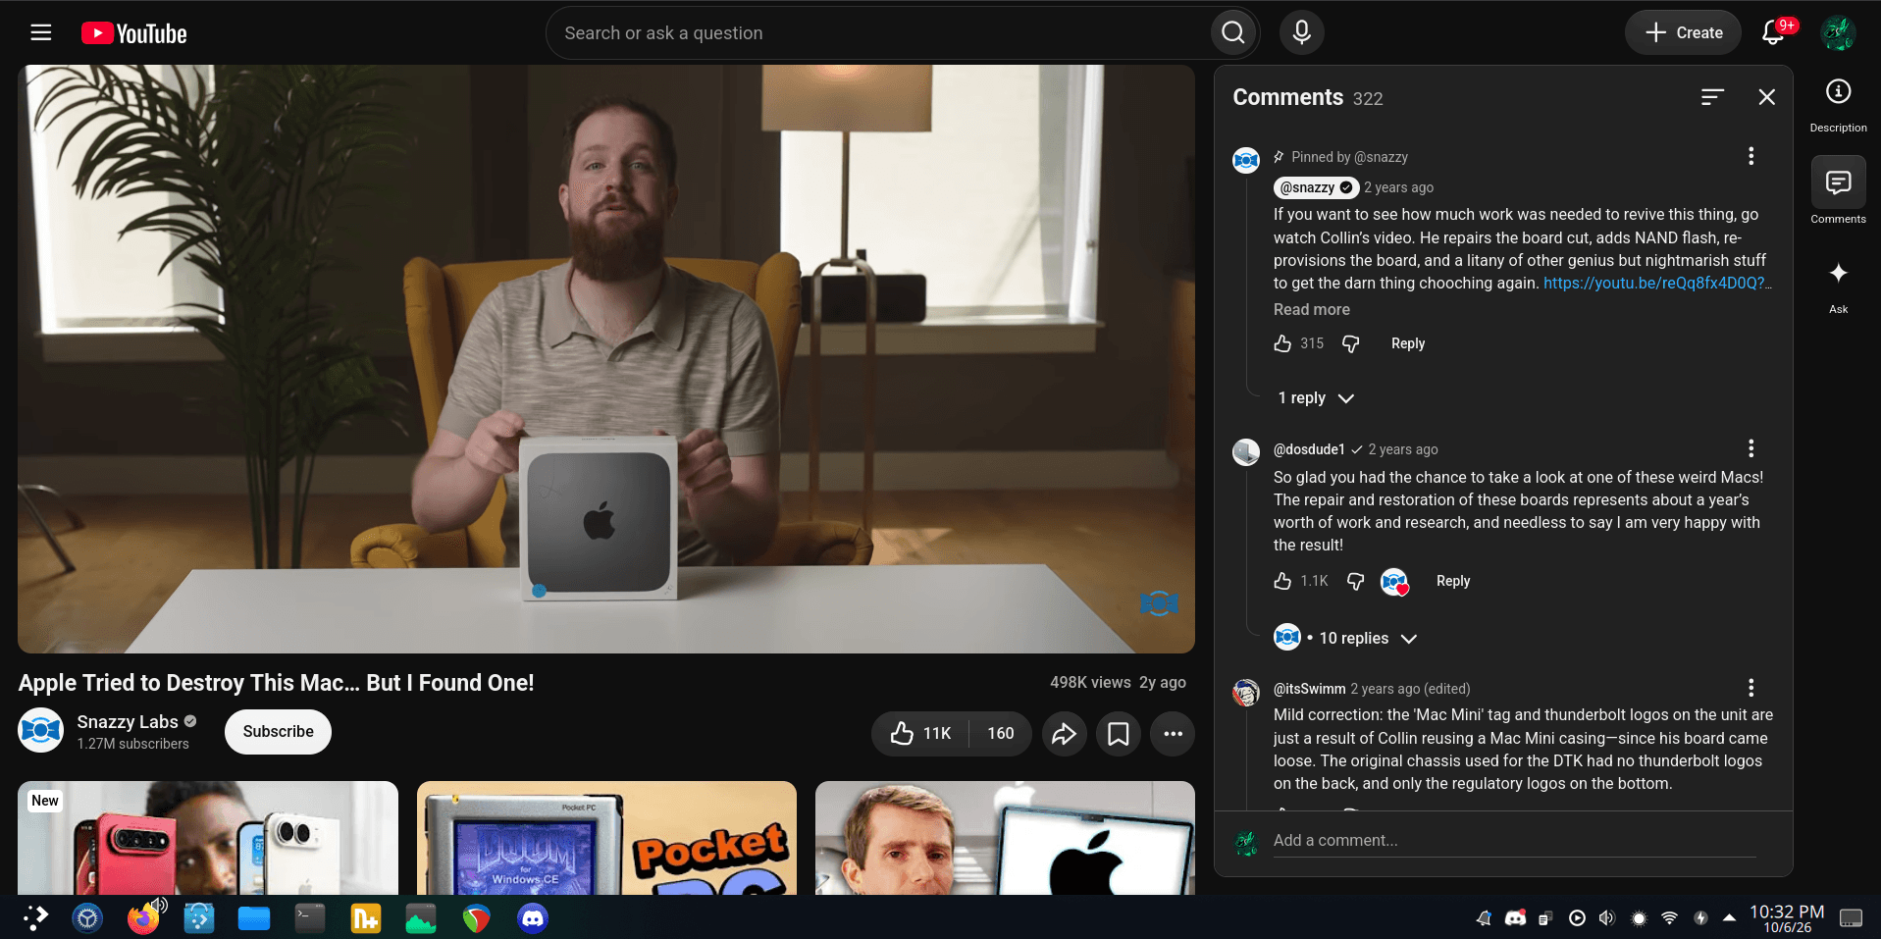The height and width of the screenshot is (939, 1881).
Task: Go to the YouTube home logo
Action: [x=133, y=33]
